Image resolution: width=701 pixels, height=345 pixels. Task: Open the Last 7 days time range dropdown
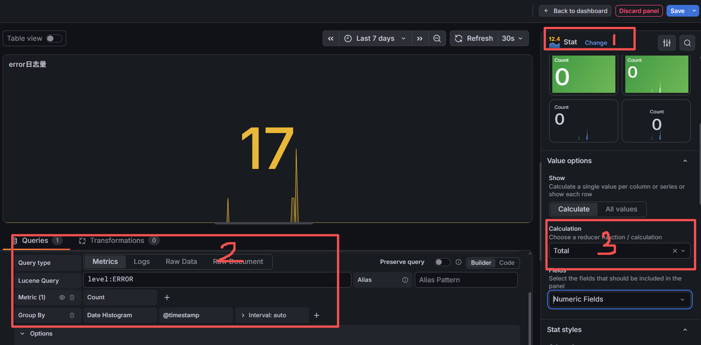click(375, 39)
